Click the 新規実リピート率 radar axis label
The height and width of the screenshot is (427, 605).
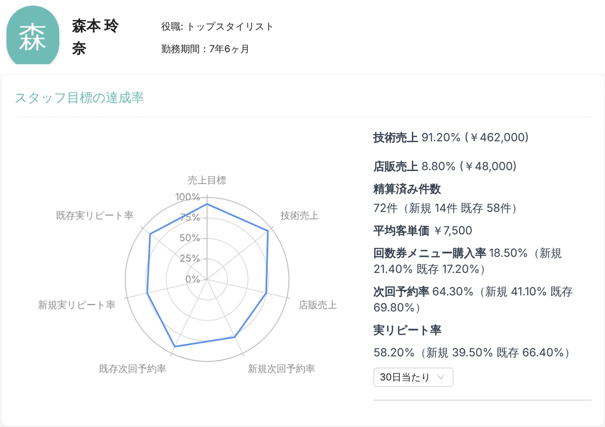(77, 305)
